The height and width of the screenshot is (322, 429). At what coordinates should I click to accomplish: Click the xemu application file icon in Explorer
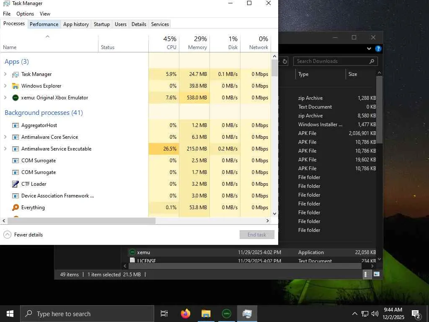[132, 252]
